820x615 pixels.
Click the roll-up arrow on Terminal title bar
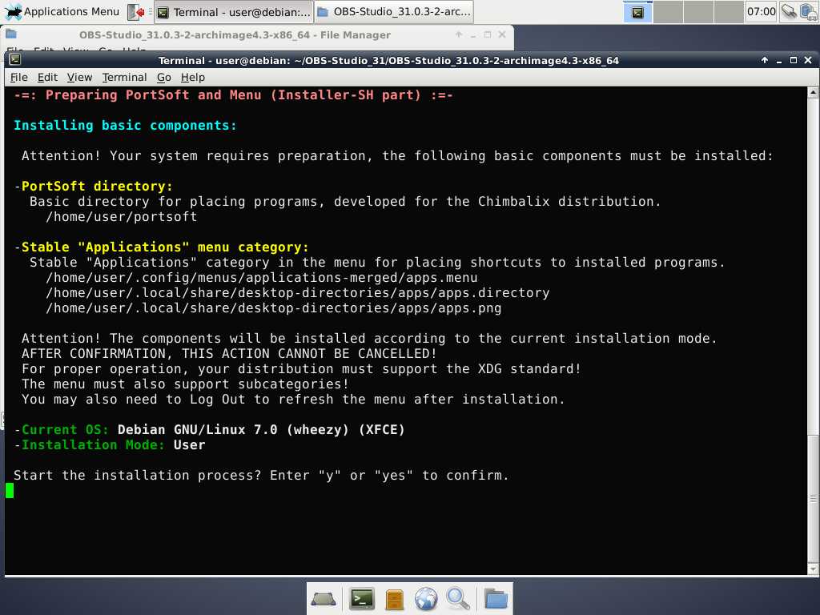765,60
